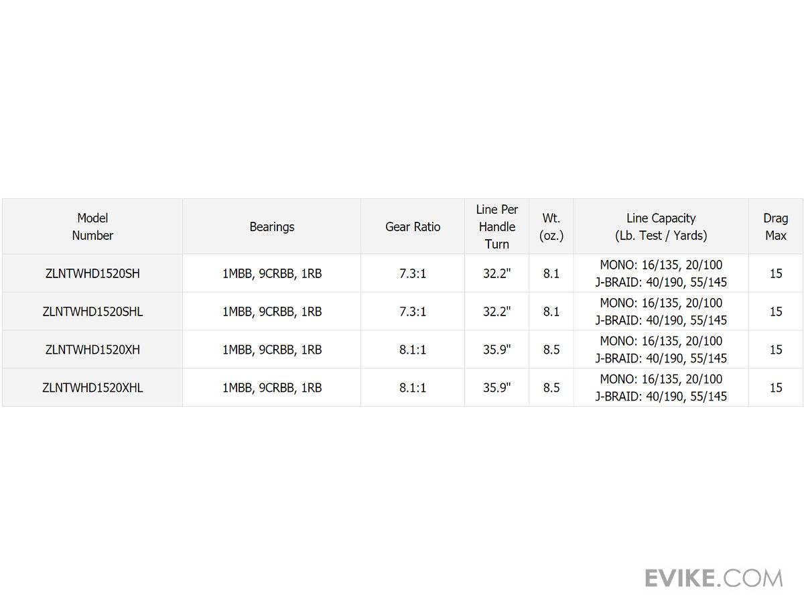Select the bearings cell in ZLNTWHD1520SHL row
The height and width of the screenshot is (603, 804).
[x=271, y=312]
